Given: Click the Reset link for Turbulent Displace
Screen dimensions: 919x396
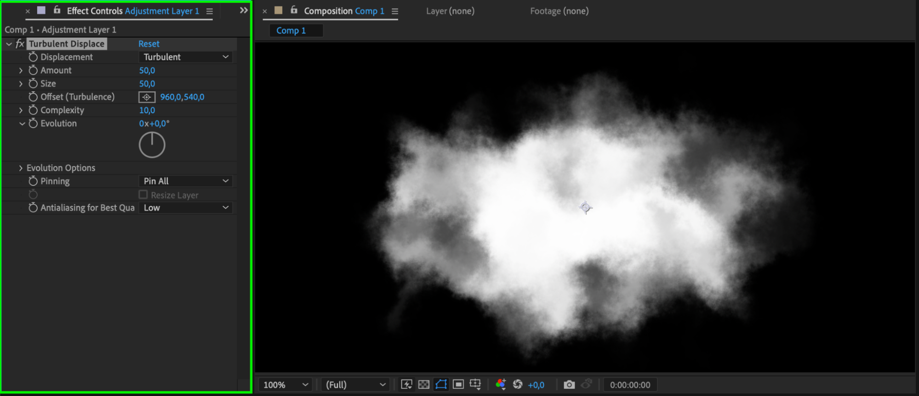Looking at the screenshot, I should click(149, 44).
